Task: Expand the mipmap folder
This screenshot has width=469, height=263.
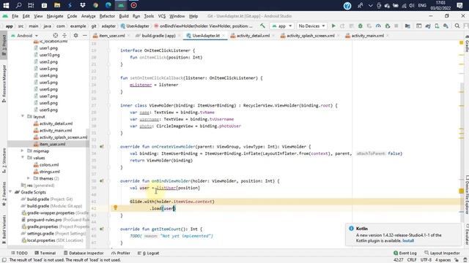Action: click(x=23, y=151)
